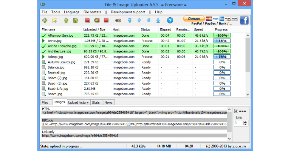The width and height of the screenshot is (291, 151).
Task: Open the Development support menu
Action: tap(128, 12)
